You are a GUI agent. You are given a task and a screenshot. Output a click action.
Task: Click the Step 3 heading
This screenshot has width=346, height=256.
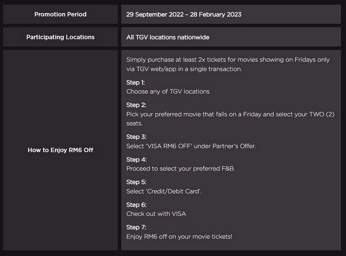[x=136, y=137]
